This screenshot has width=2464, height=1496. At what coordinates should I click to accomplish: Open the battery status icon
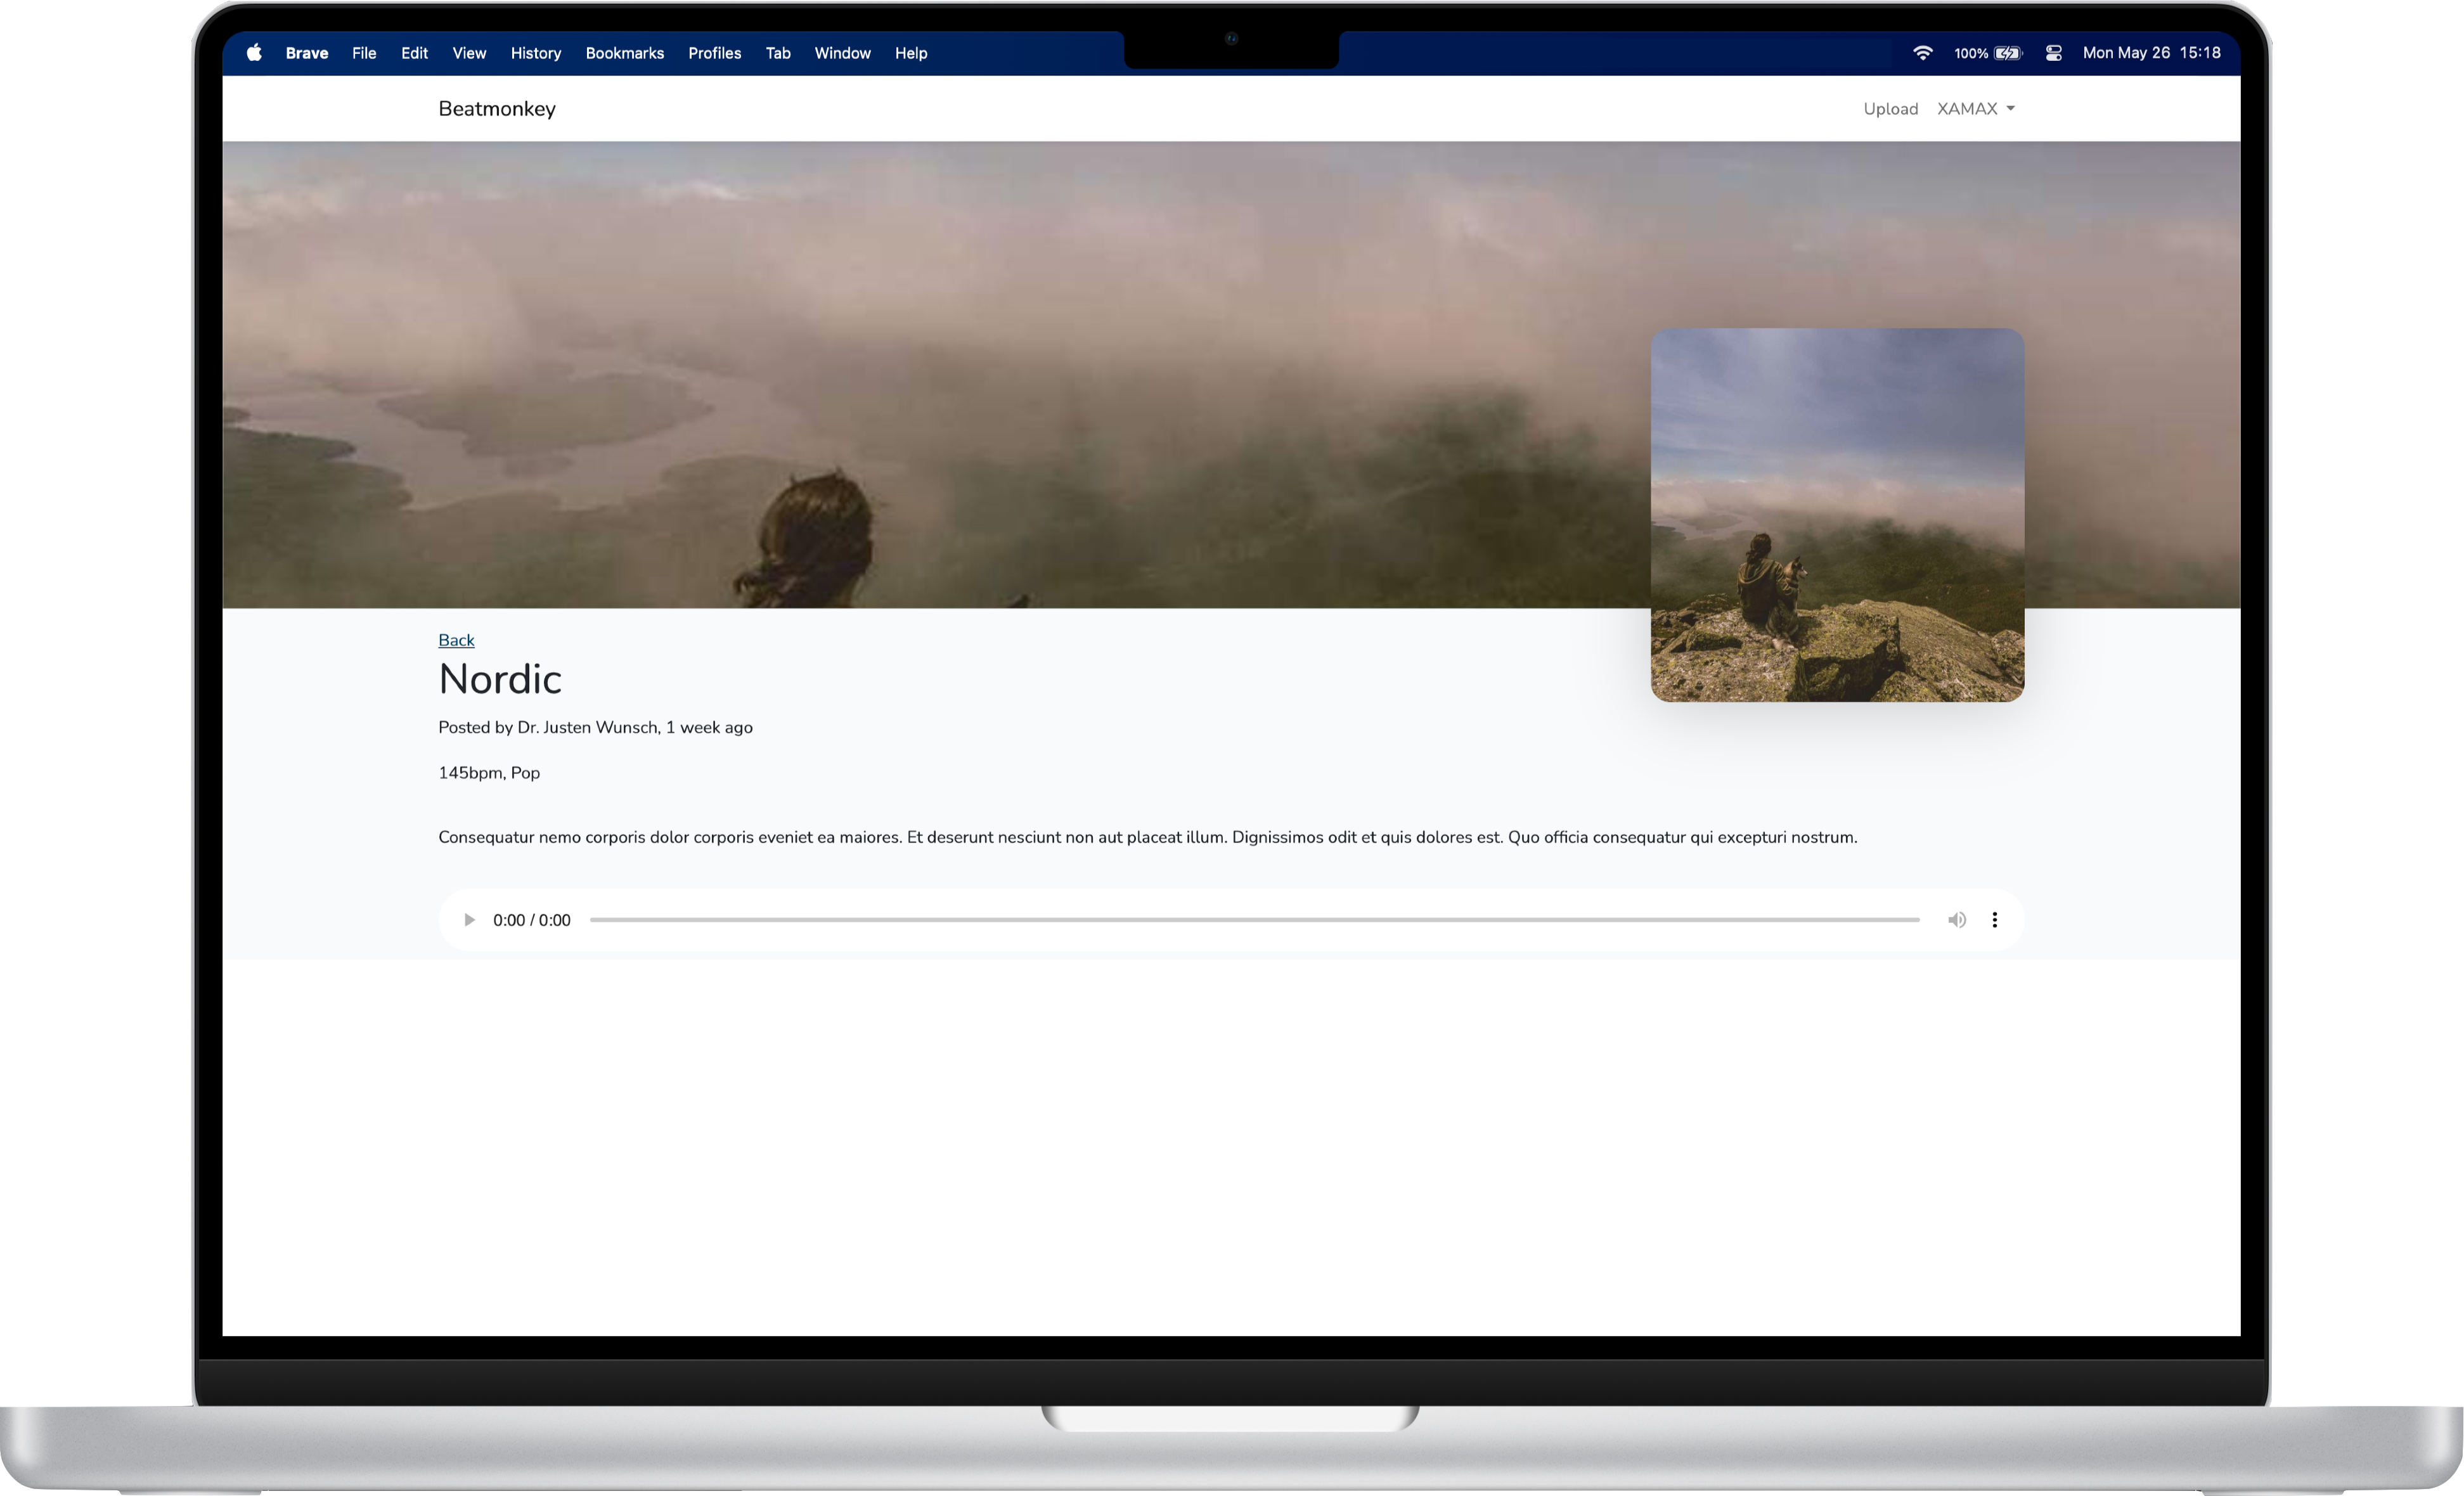(x=2007, y=53)
